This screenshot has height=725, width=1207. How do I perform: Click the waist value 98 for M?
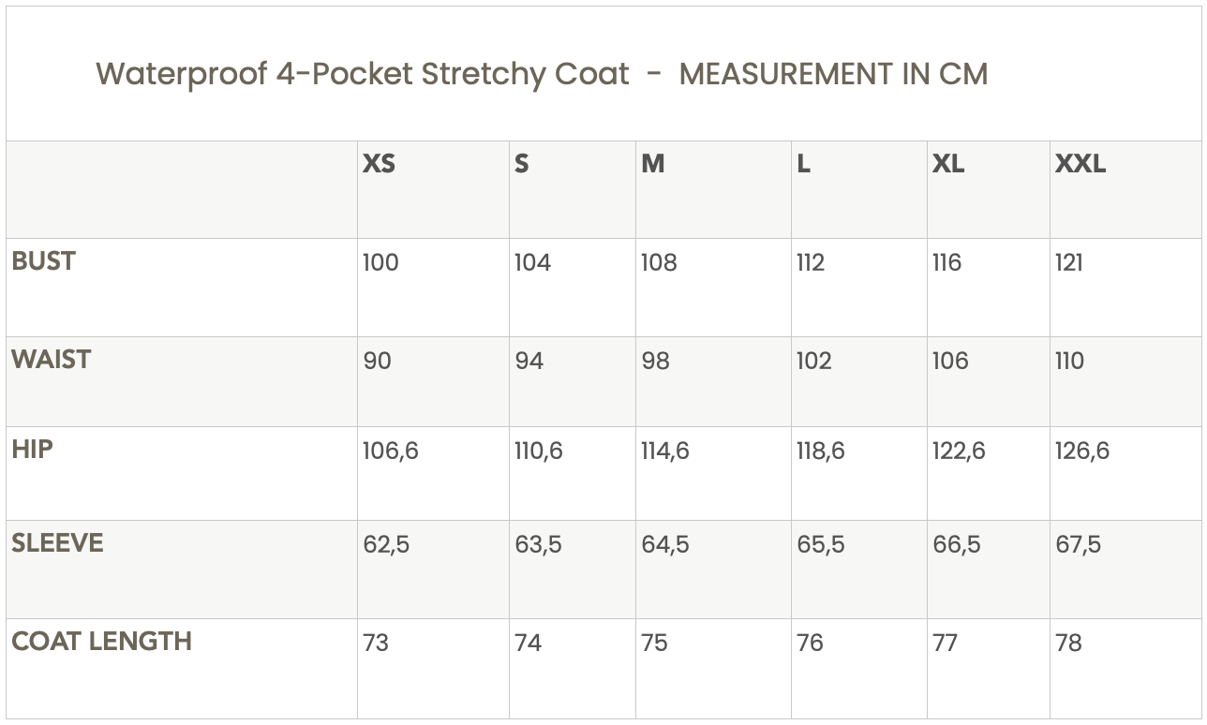[655, 362]
